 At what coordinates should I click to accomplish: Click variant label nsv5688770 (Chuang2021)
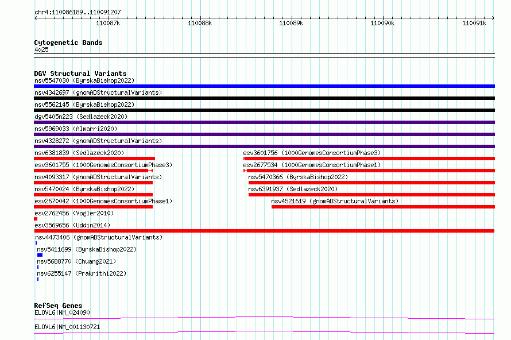(x=76, y=261)
